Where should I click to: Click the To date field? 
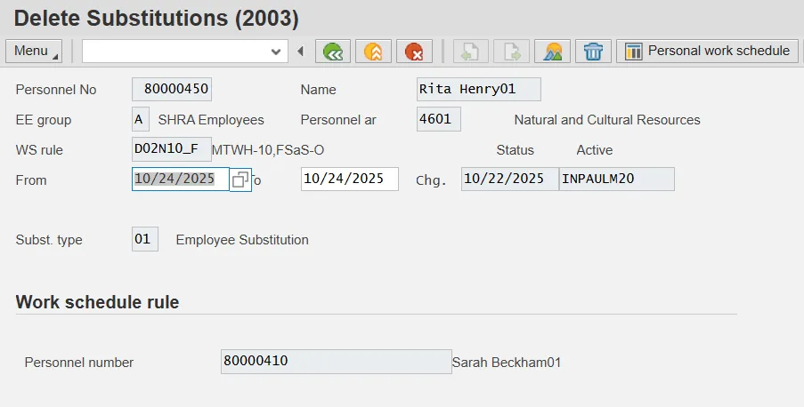coord(349,180)
